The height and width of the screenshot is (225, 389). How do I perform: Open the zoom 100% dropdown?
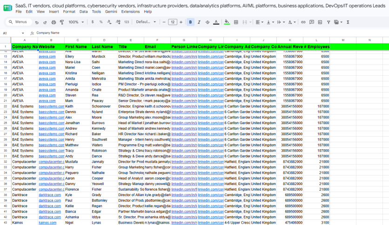[76, 22]
